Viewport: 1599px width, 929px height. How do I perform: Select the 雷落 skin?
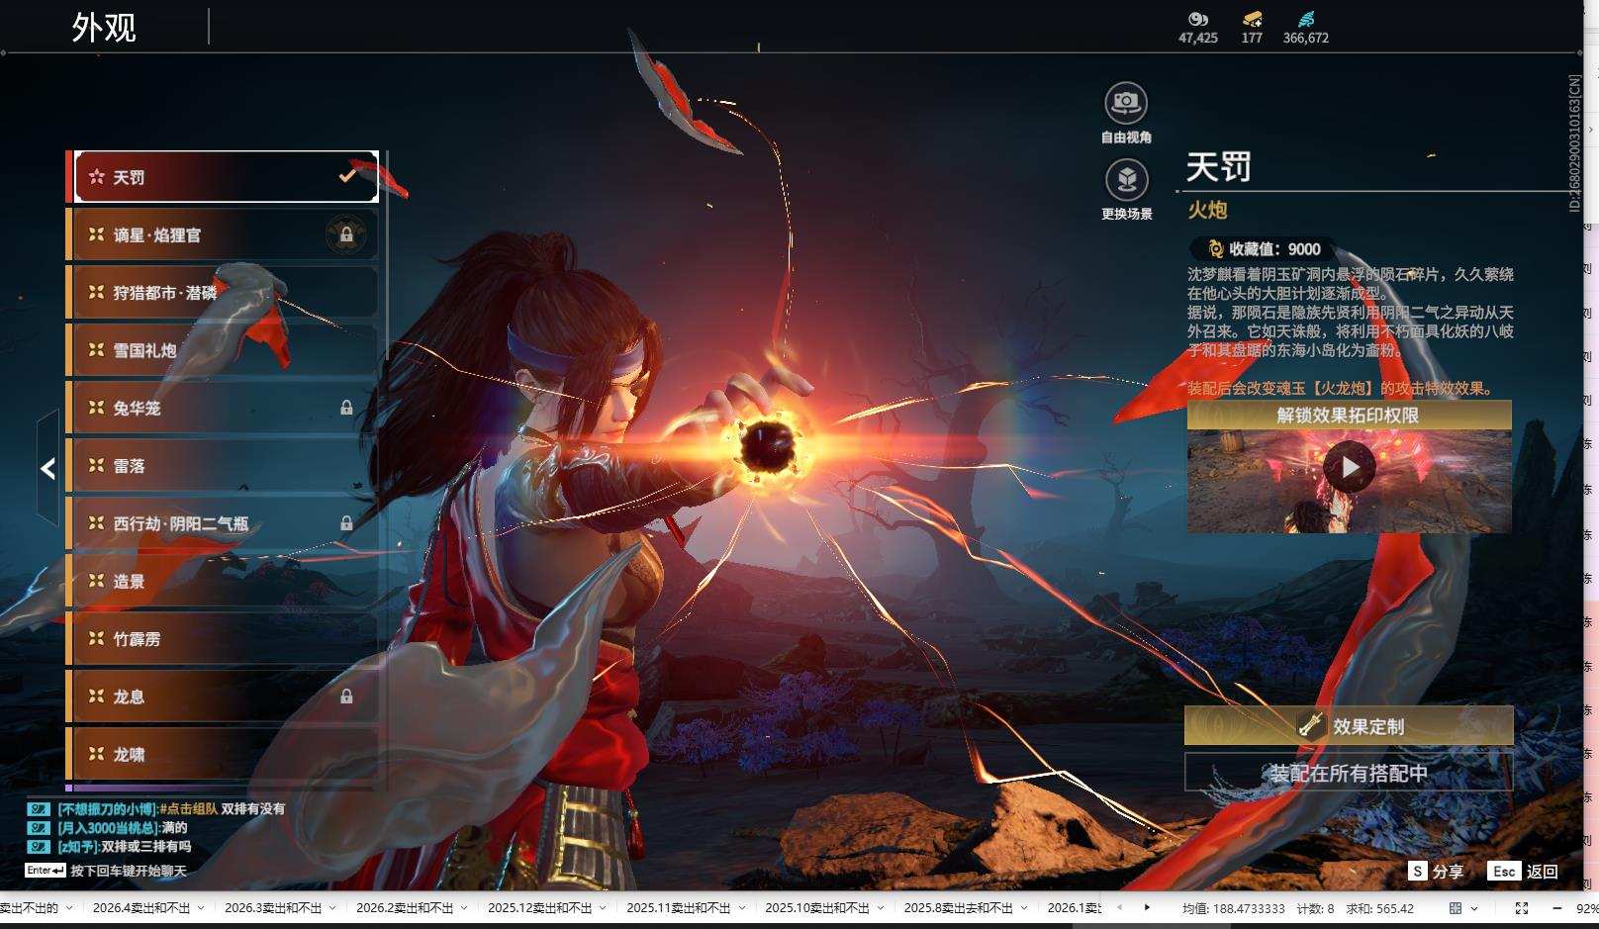coord(222,465)
